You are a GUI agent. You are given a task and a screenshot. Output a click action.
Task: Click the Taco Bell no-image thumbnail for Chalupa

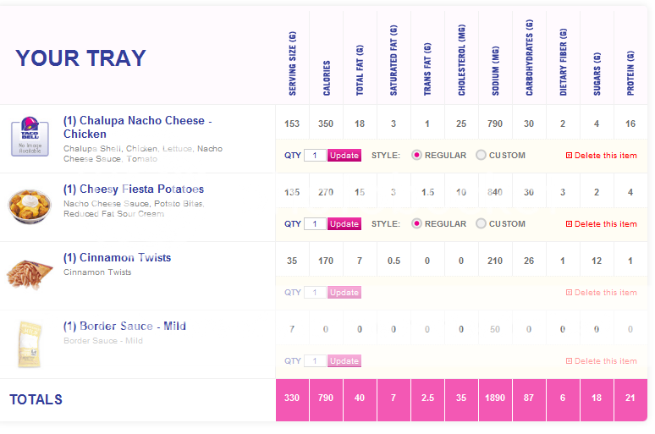pos(30,136)
